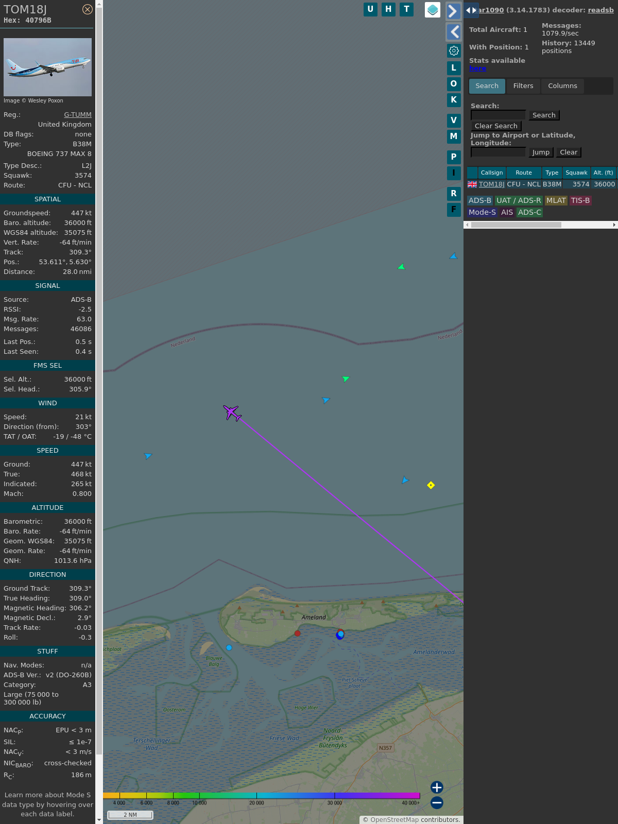Open the map layers selector icon

(433, 9)
